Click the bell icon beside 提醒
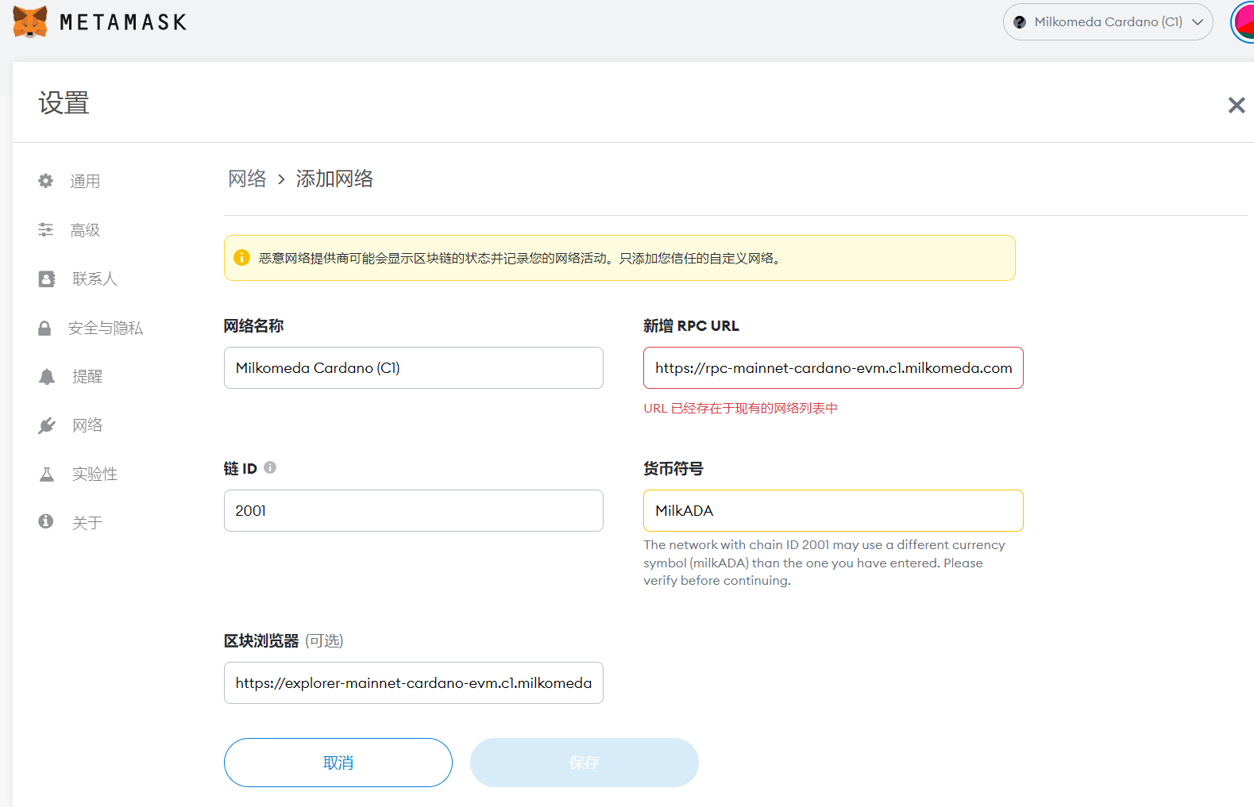The height and width of the screenshot is (807, 1254). 47,377
